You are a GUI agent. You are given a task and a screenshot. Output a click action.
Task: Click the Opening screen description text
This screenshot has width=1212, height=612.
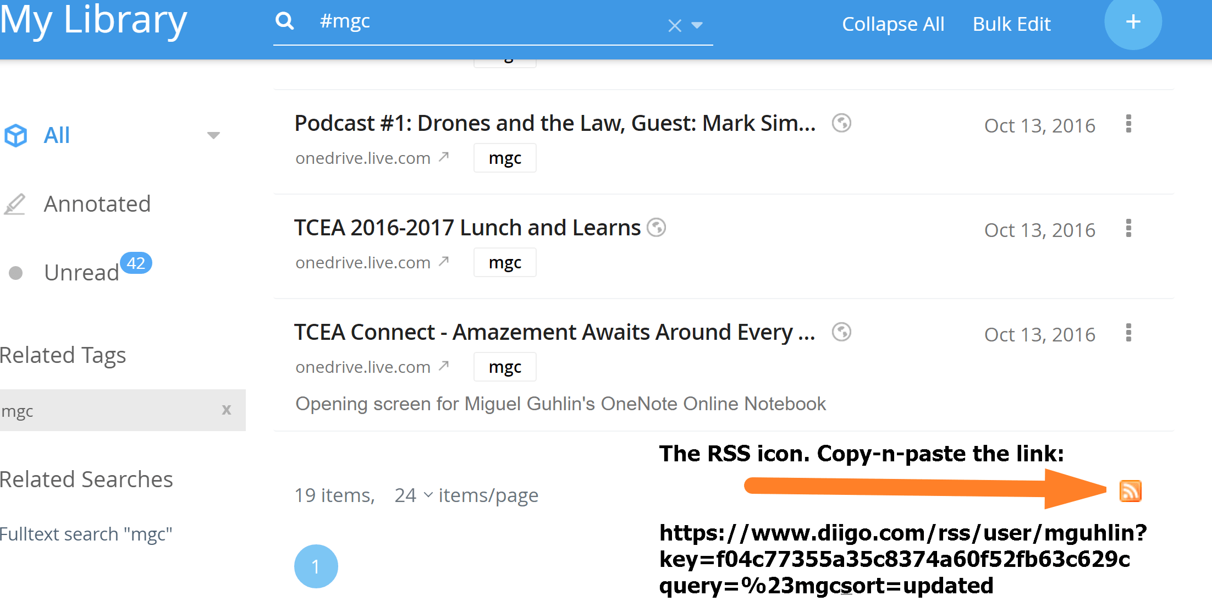tap(561, 404)
